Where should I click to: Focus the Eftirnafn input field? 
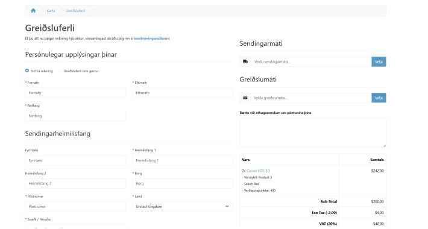tap(183, 93)
